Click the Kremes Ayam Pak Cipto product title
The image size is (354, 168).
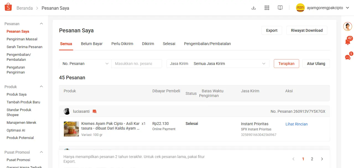(110, 126)
